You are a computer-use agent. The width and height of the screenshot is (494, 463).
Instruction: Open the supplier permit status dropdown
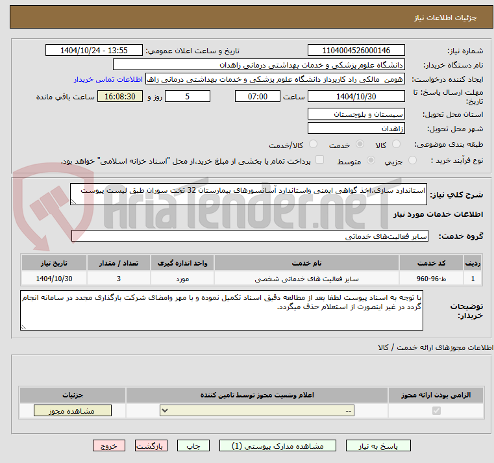pos(257,411)
